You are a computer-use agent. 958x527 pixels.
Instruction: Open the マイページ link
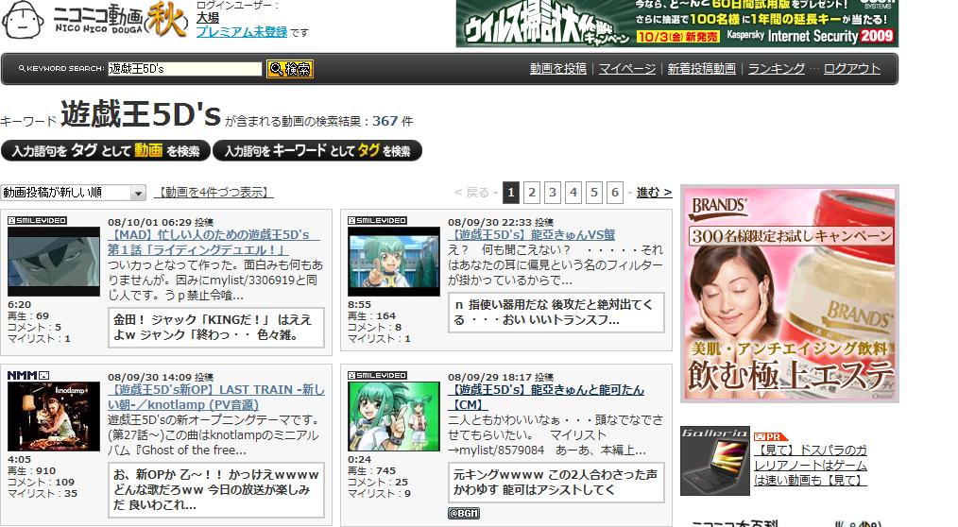tap(626, 68)
